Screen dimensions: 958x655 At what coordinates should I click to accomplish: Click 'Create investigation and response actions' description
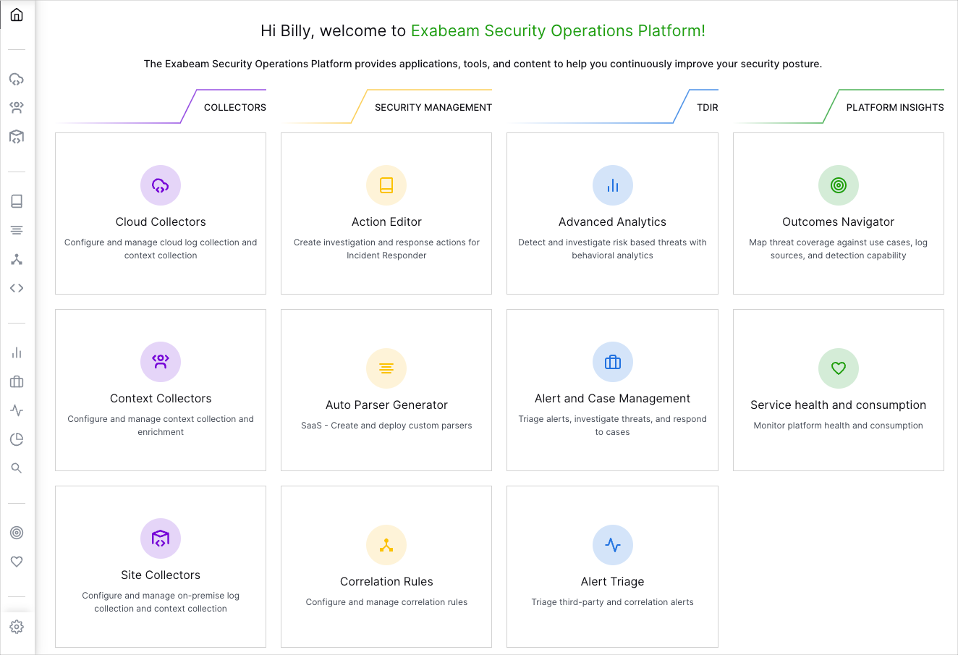[386, 249]
